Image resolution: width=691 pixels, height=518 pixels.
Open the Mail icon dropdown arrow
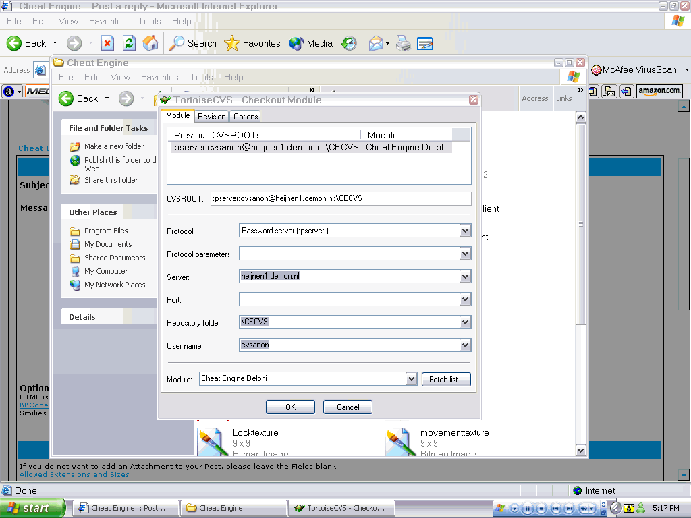click(x=387, y=43)
